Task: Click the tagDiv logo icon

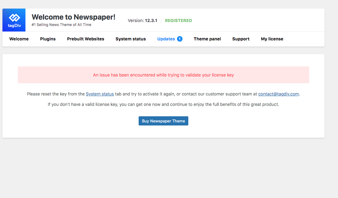Action: (x=14, y=20)
